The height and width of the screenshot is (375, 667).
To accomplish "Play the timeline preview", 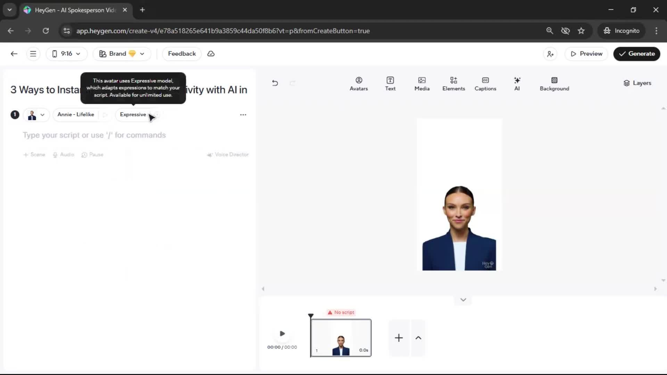I will 282,334.
